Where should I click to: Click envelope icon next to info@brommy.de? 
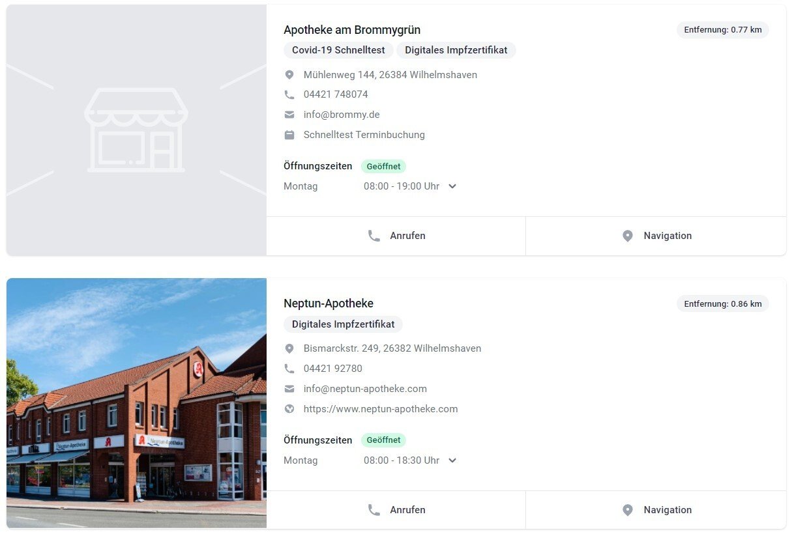pos(289,115)
